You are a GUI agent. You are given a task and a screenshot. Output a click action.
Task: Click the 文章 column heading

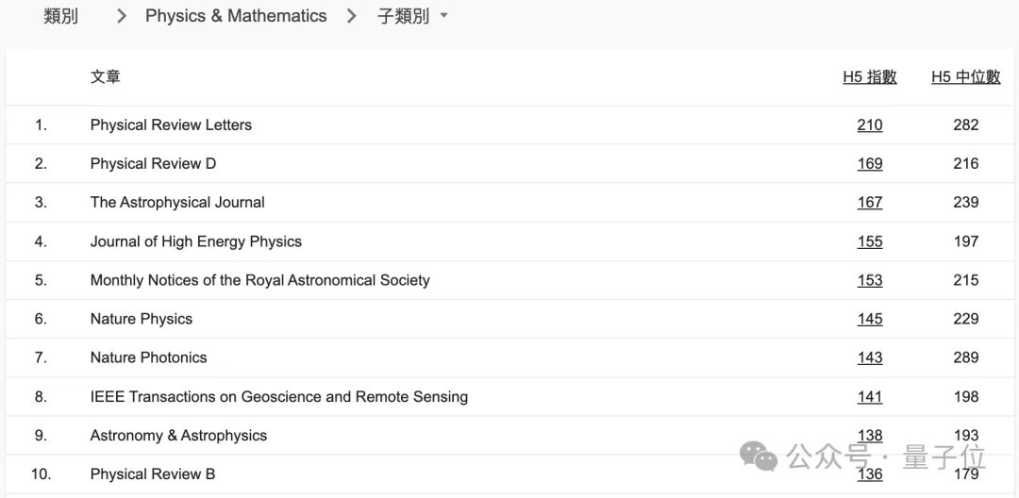106,76
